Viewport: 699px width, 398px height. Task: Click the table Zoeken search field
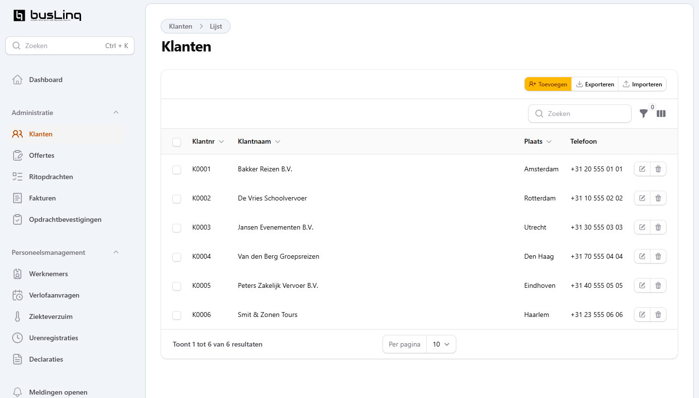[580, 114]
